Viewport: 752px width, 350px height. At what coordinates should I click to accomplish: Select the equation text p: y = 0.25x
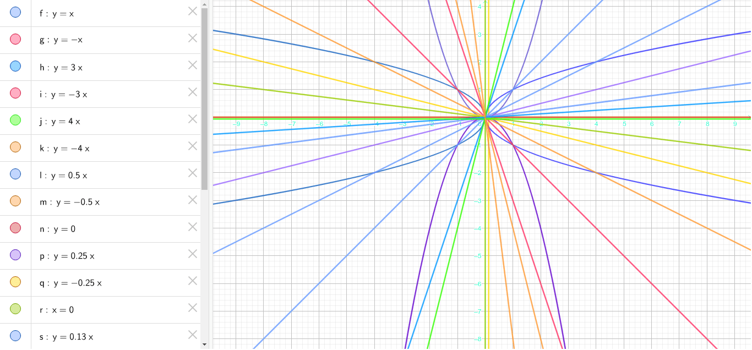pos(67,256)
